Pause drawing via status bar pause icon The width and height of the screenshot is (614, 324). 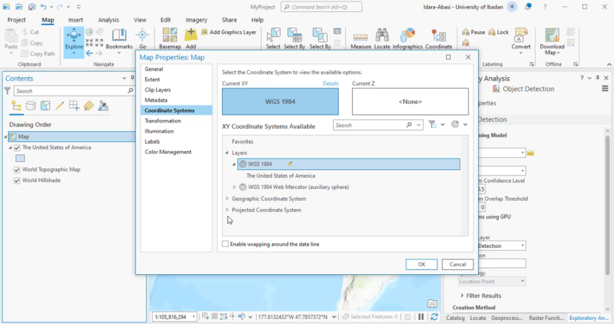421,317
